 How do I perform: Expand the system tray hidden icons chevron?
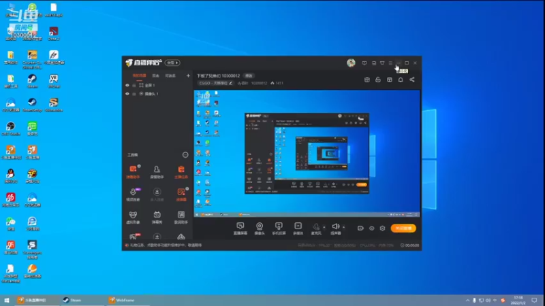[x=467, y=300]
